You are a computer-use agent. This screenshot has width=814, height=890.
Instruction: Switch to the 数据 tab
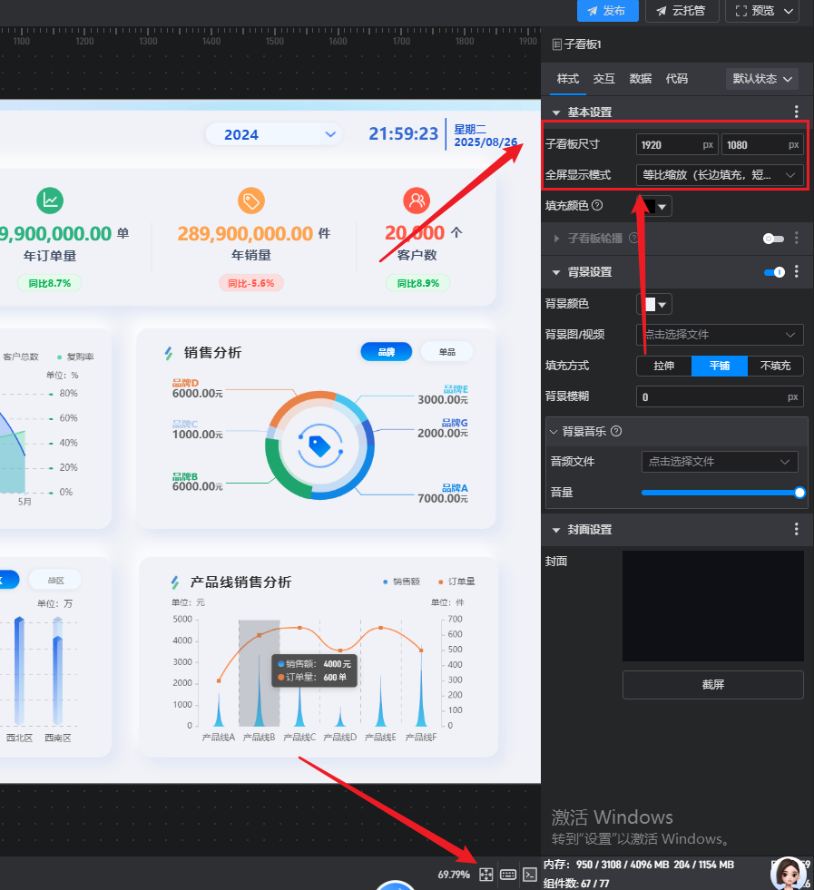(641, 79)
